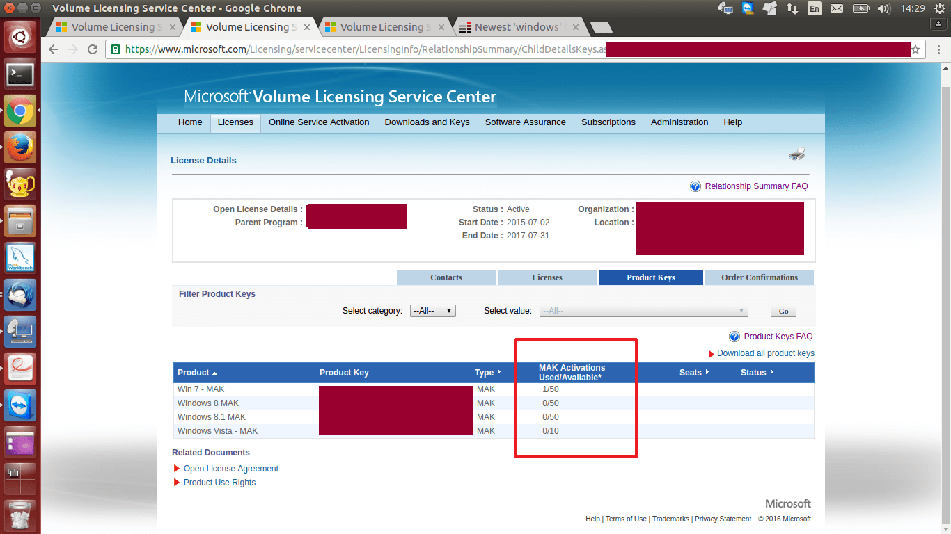Open the Product Use Rights link
951x534 pixels.
point(219,483)
